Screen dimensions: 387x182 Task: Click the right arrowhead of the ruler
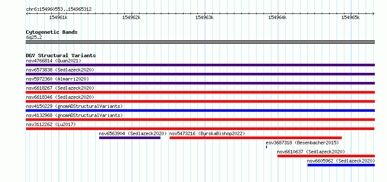point(374,13)
